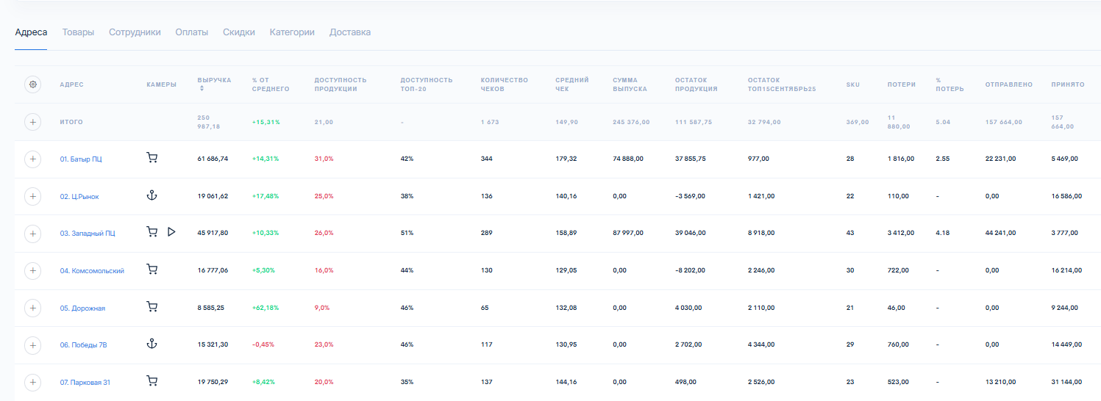1101x401 pixels.
Task: Open table column settings gear
Action: pyautogui.click(x=32, y=84)
